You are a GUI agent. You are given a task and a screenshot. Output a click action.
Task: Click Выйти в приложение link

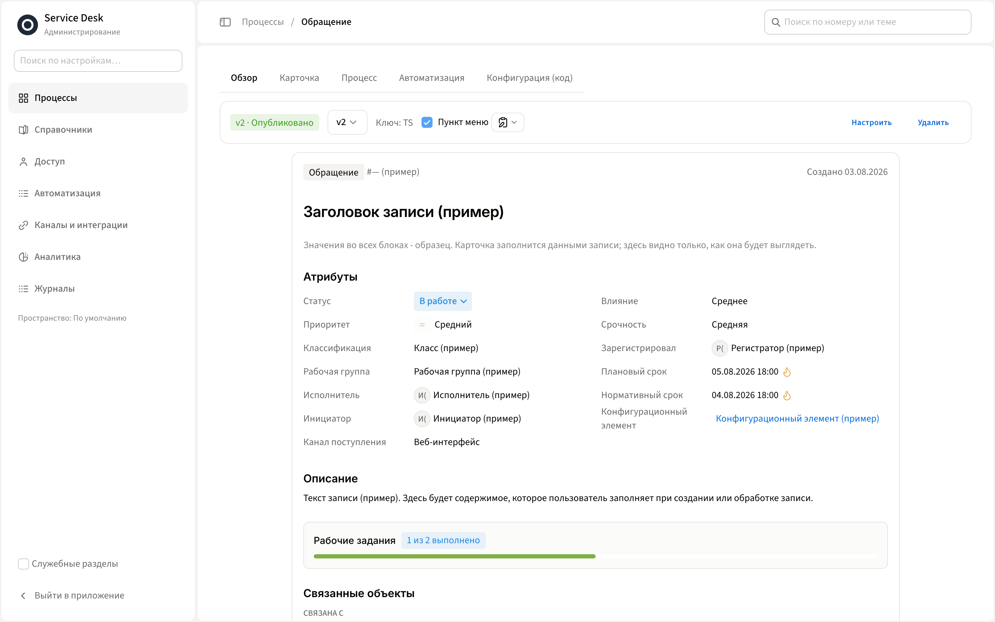79,595
